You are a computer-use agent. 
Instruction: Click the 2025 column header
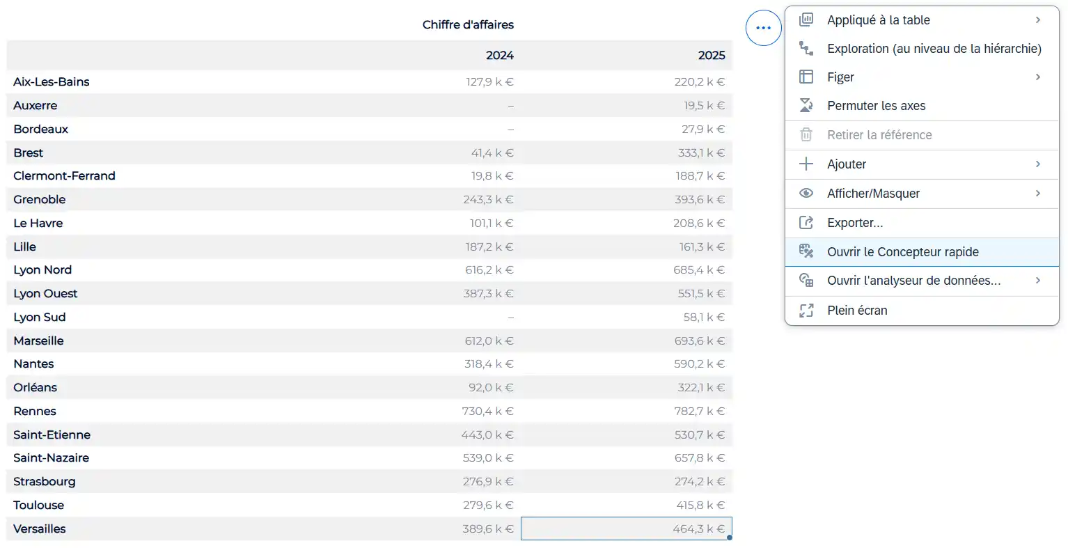click(x=711, y=56)
